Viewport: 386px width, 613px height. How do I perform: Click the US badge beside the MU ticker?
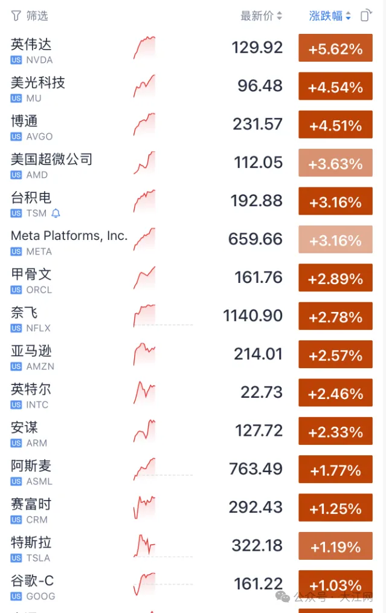point(16,99)
